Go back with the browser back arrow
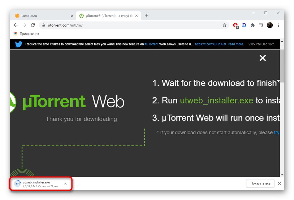294x200 pixels. pyautogui.click(x=15, y=25)
